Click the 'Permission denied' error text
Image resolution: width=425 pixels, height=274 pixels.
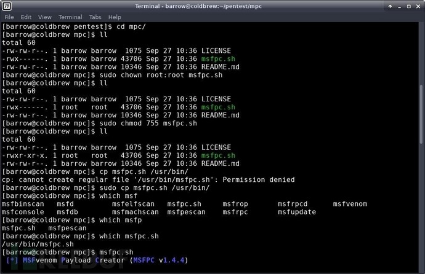[259, 179]
